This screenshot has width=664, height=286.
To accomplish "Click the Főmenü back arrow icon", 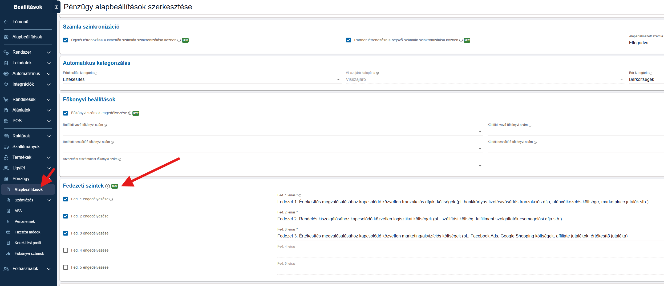I will coord(6,22).
